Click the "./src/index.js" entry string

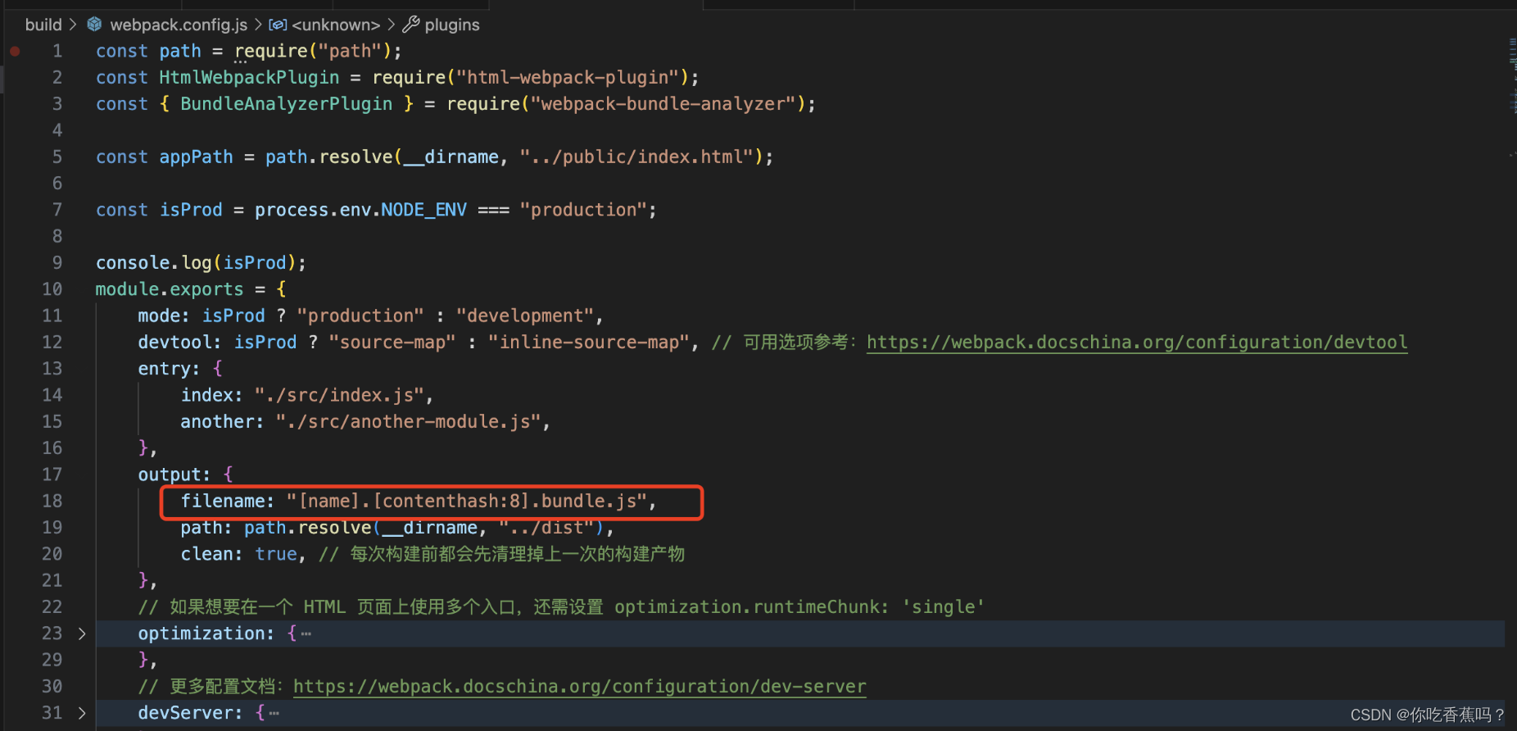click(x=339, y=395)
